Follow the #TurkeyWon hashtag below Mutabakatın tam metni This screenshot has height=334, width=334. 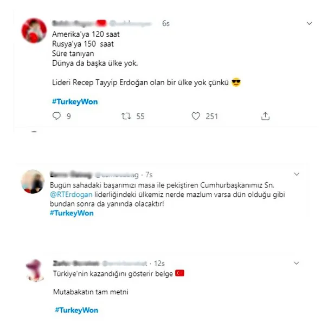coord(76,310)
